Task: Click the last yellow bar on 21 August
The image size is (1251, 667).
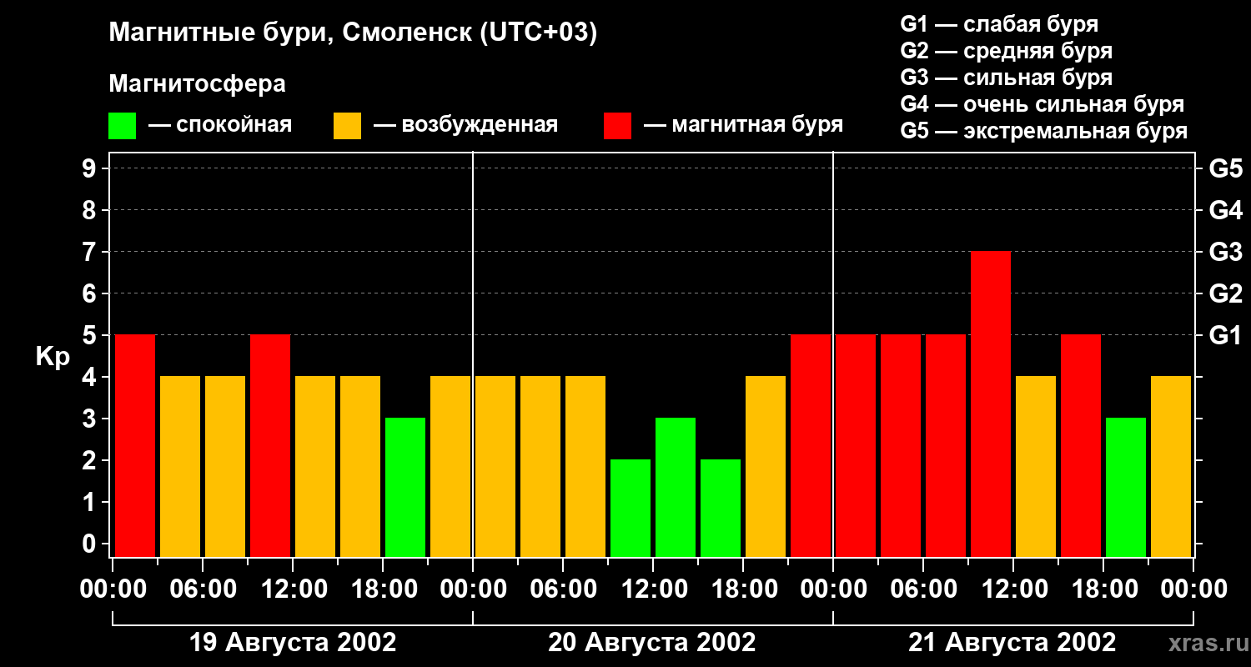Action: (1171, 466)
